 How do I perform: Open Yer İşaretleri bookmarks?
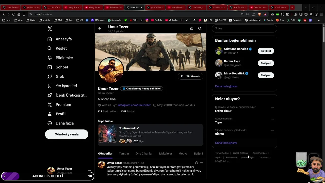pos(62,86)
